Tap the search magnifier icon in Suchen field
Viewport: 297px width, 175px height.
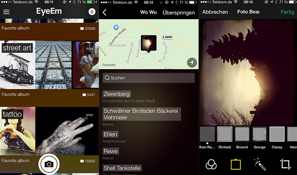(107, 78)
